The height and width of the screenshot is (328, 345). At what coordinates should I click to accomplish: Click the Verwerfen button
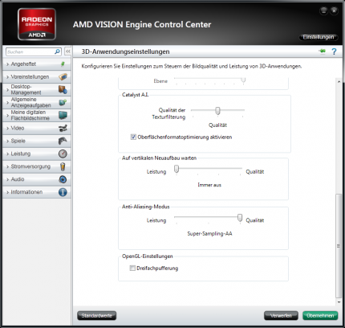[281, 316]
